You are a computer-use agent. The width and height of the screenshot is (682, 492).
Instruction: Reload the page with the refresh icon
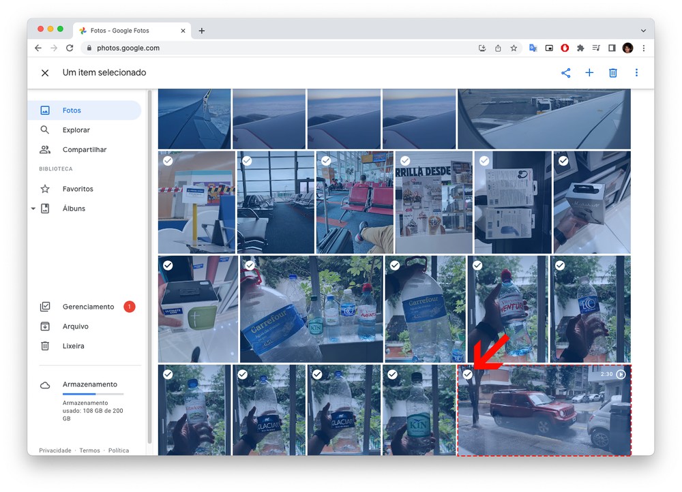70,48
